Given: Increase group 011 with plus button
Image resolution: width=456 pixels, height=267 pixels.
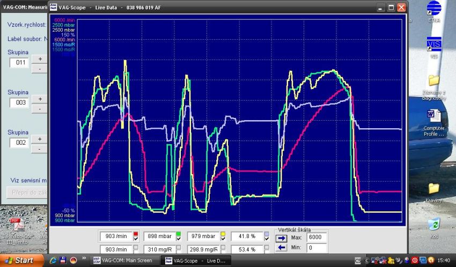Looking at the screenshot, I should 40,58.
